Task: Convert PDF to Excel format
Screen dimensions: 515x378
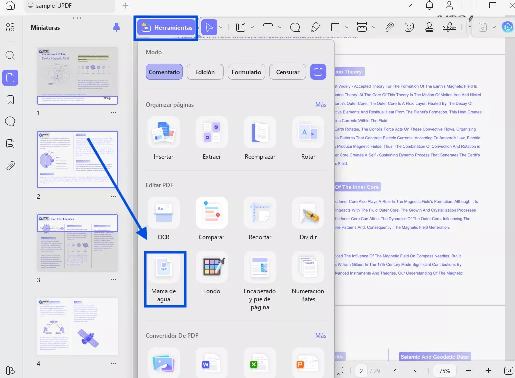Action: [260, 363]
